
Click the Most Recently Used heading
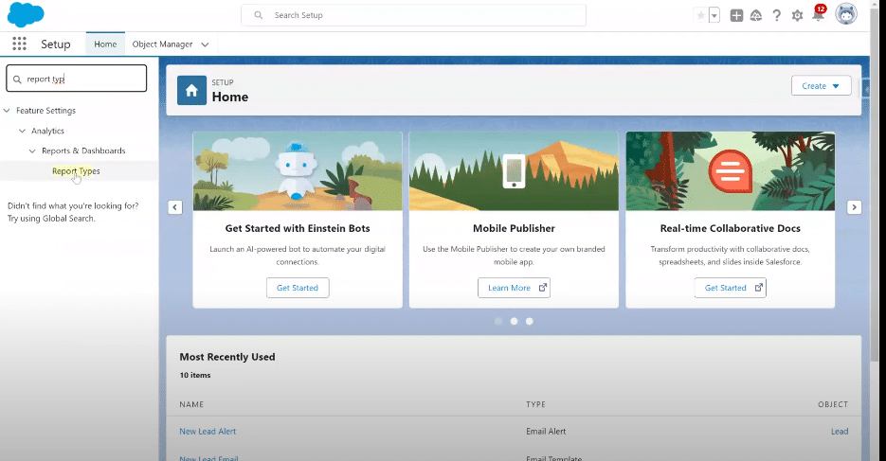pos(227,357)
